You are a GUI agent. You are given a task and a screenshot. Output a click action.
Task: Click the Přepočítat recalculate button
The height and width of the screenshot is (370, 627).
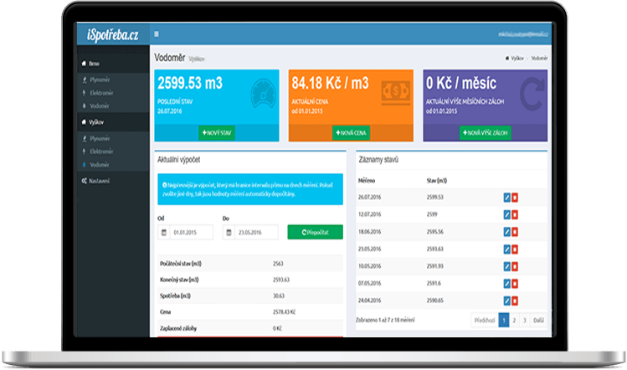(x=315, y=232)
